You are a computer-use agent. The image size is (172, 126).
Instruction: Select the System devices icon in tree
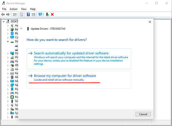pyautogui.click(x=12, y=113)
